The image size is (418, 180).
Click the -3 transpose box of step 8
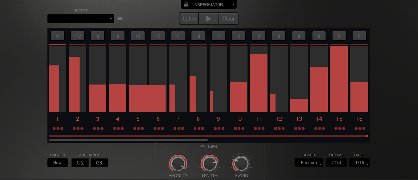[198, 36]
